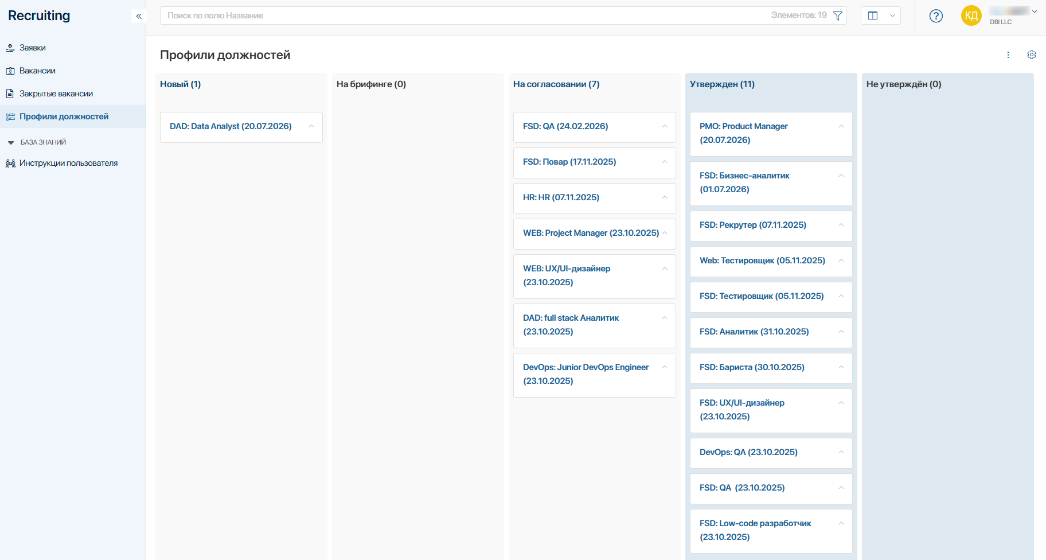Image resolution: width=1046 pixels, height=560 pixels.
Task: Collapse the FSD: Аналитик card chevron
Action: 841,332
